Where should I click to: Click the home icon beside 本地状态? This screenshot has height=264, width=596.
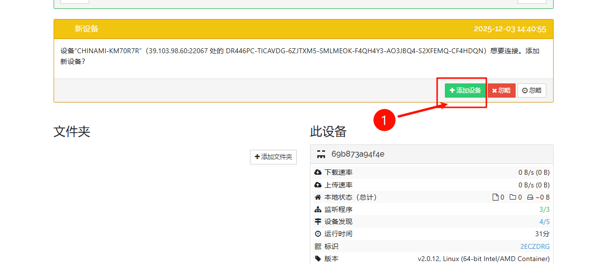coord(318,197)
